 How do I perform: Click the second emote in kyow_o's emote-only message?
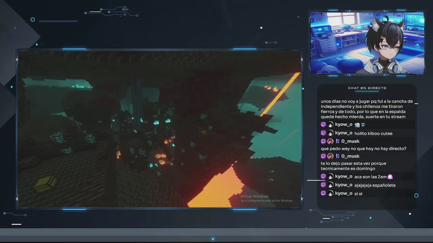click(363, 125)
